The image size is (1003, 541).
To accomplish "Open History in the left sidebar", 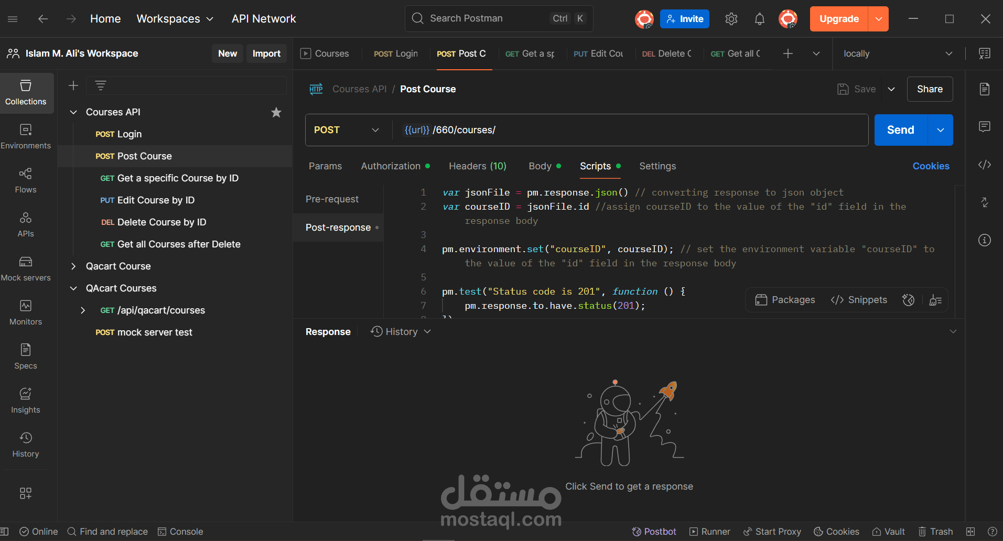I will 26,445.
